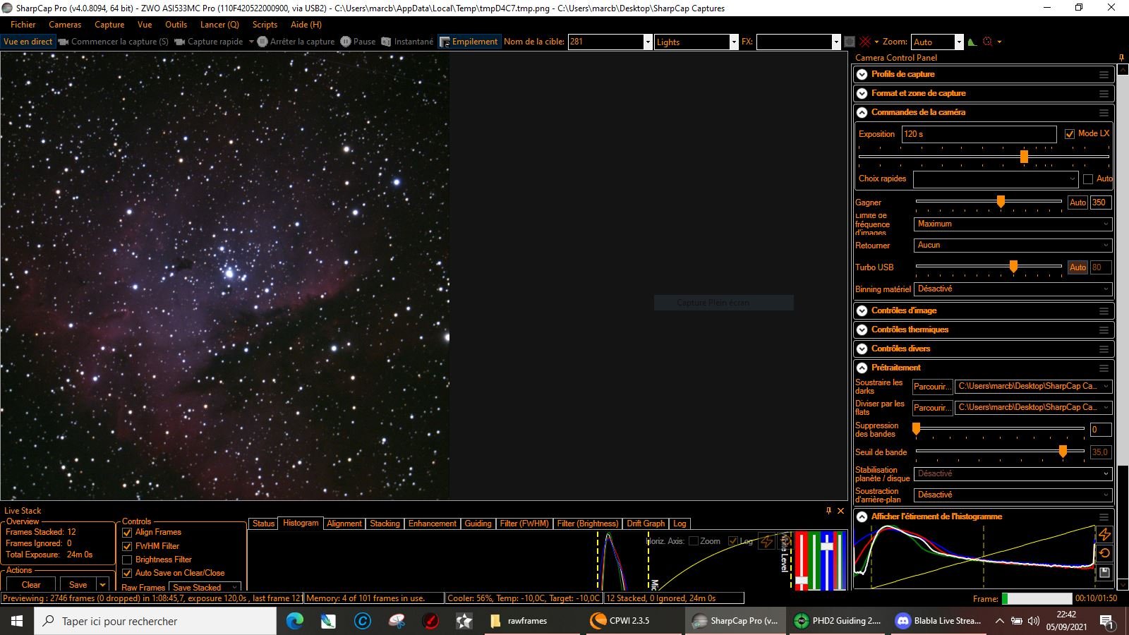Click the grey square icon after the FX box

850,42
